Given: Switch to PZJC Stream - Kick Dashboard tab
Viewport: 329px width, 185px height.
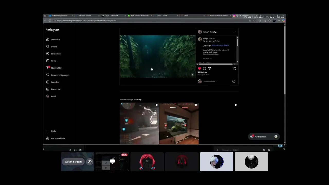Looking at the screenshot, I should coord(140,16).
